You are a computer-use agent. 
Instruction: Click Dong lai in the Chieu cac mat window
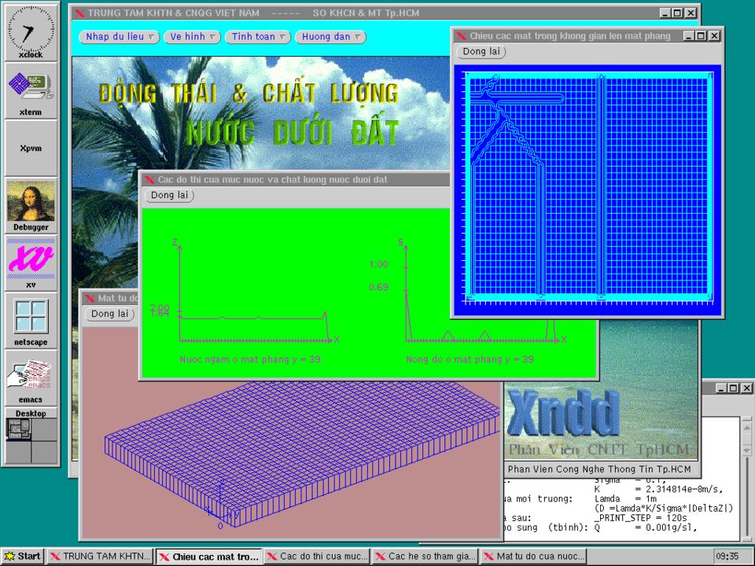[x=481, y=52]
